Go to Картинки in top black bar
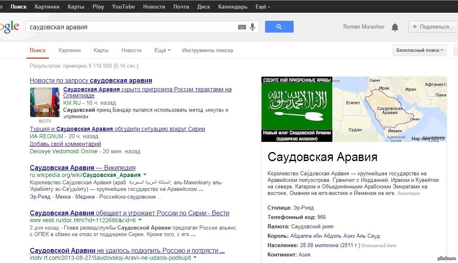This screenshot has height=263, width=458. 47,7
